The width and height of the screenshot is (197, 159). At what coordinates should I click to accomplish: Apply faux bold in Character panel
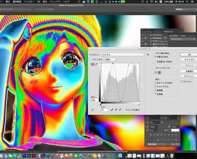(x=151, y=135)
